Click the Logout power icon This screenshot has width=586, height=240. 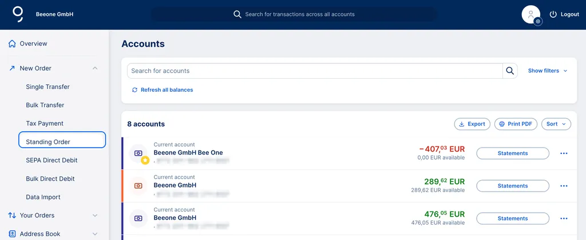tap(553, 14)
